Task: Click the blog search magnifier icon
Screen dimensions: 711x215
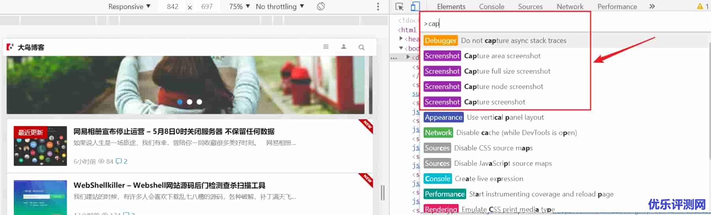Action: pos(361,47)
